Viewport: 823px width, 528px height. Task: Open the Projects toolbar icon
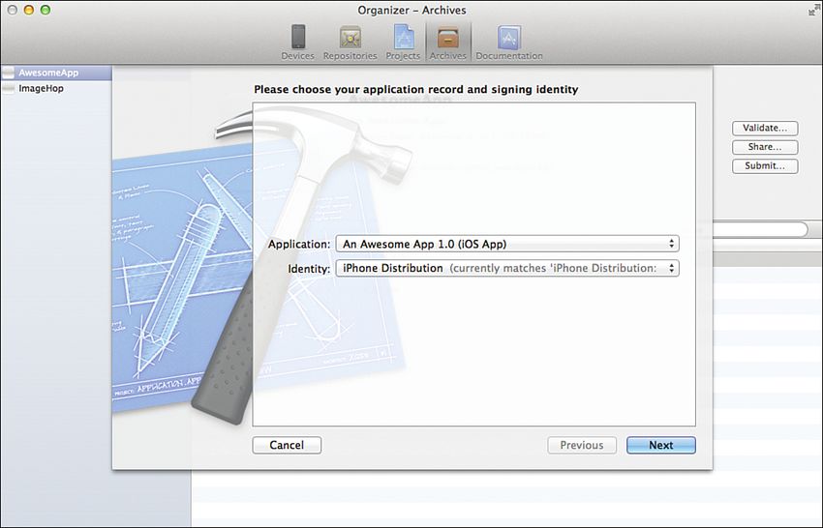[403, 43]
